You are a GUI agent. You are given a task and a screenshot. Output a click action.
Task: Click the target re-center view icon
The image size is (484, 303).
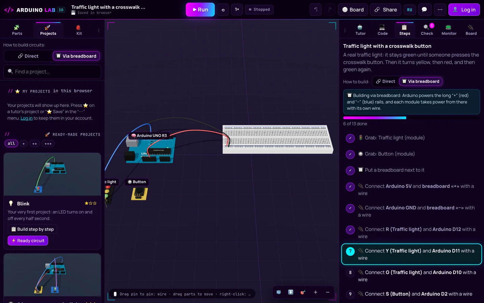(x=303, y=292)
